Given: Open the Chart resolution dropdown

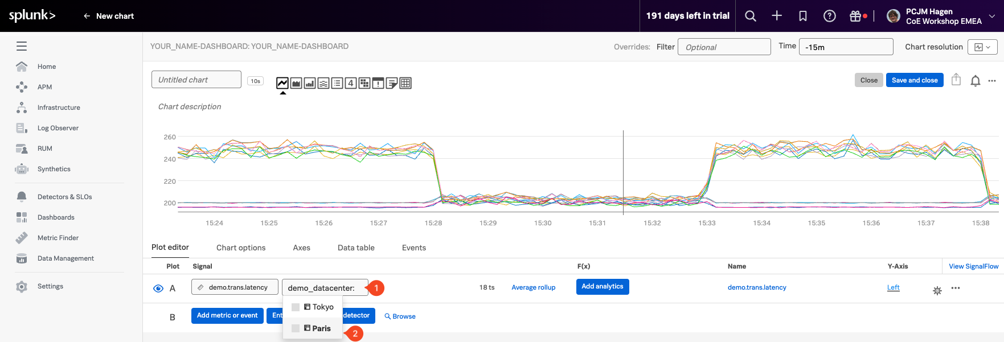Looking at the screenshot, I should (x=982, y=47).
